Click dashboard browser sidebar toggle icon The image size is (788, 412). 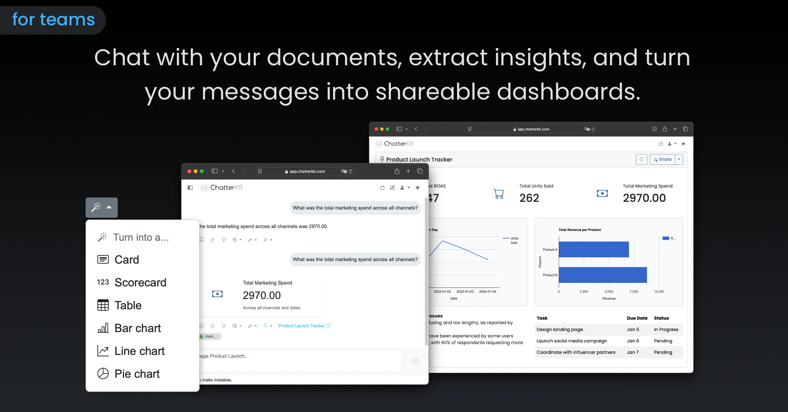399,129
